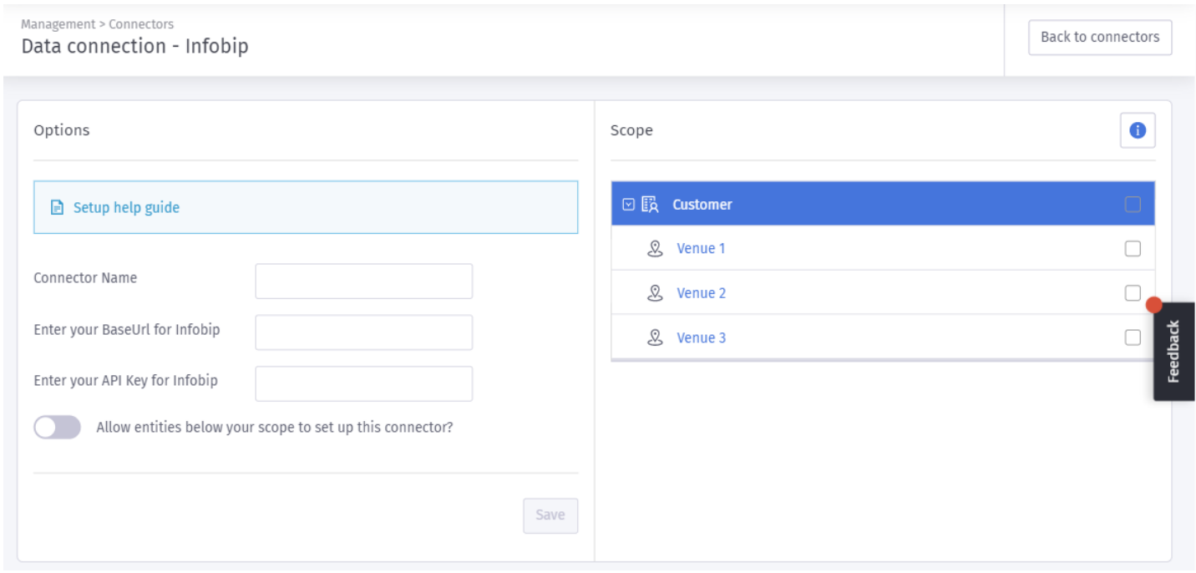Click the blue info icon in Scope

[x=1137, y=130]
